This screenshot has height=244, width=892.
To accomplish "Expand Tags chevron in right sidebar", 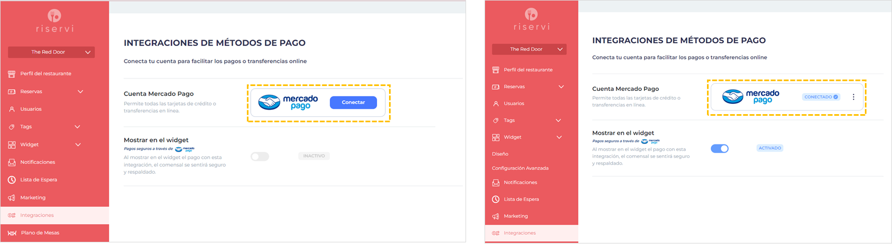I will pyautogui.click(x=558, y=120).
